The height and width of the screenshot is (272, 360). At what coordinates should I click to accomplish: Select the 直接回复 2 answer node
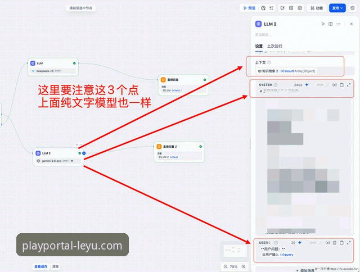click(x=179, y=152)
